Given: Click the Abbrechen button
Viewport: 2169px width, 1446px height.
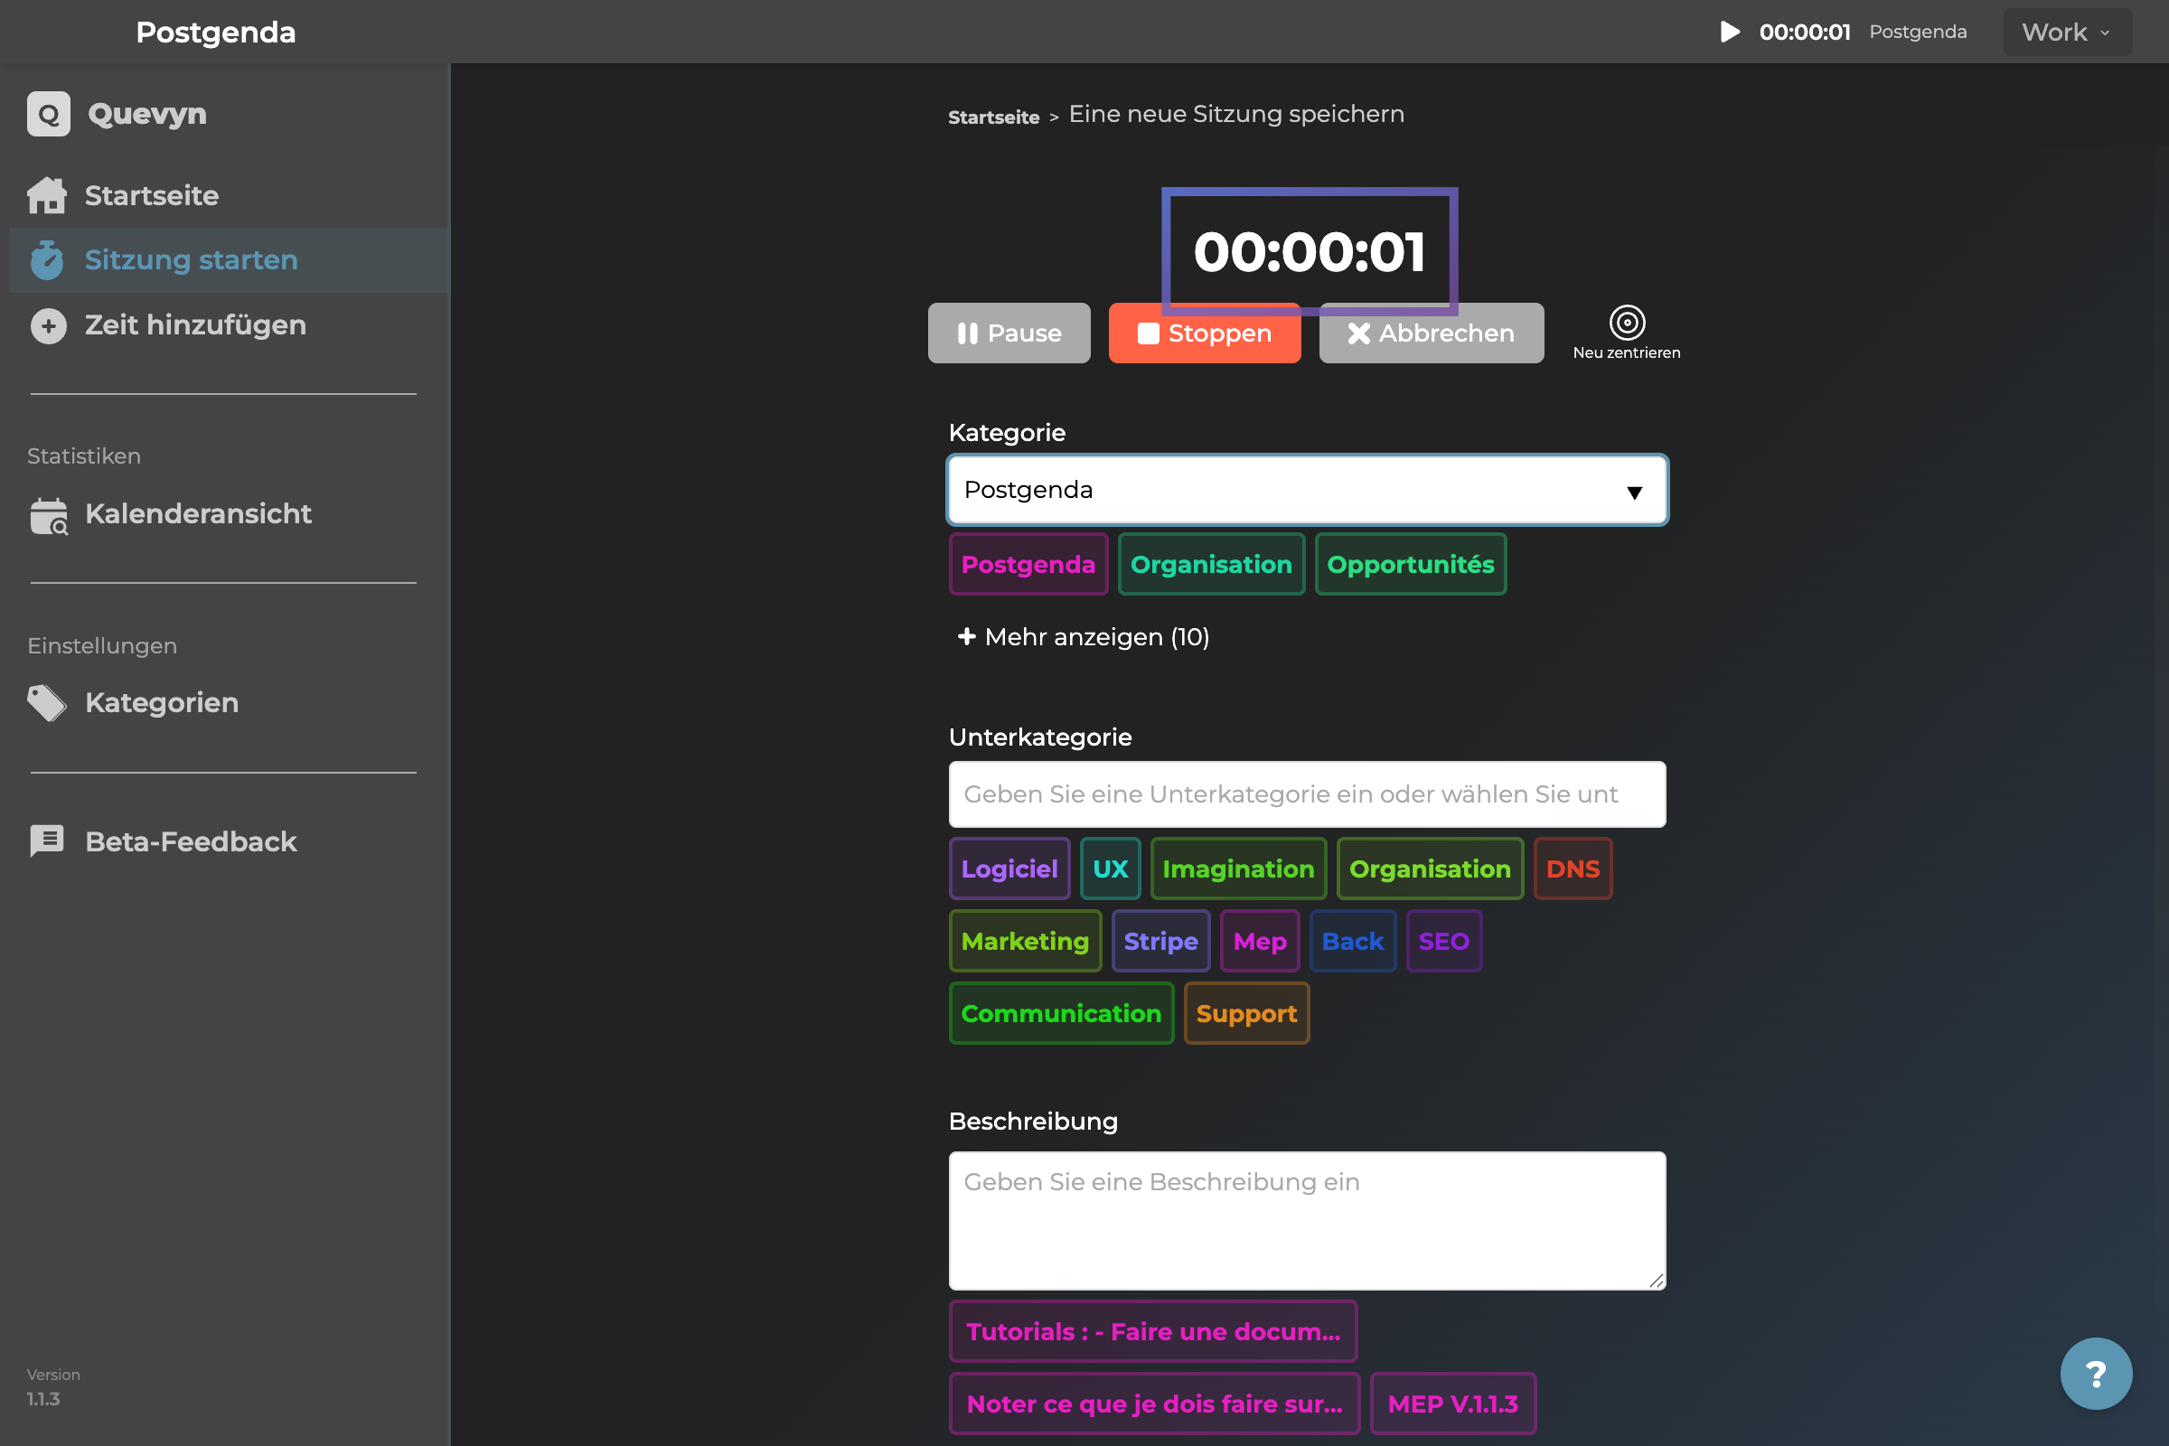Looking at the screenshot, I should [1432, 333].
